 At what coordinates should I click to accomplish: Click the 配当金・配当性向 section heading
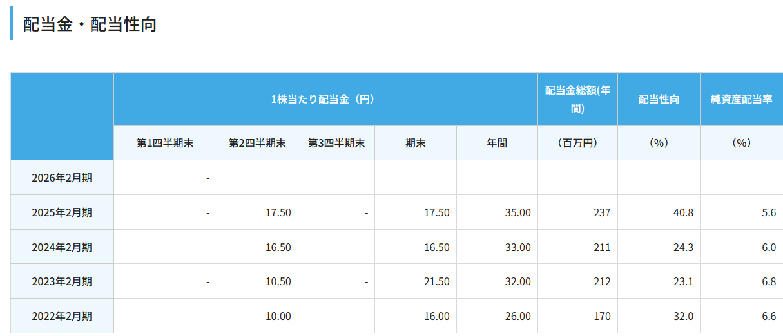pyautogui.click(x=90, y=24)
